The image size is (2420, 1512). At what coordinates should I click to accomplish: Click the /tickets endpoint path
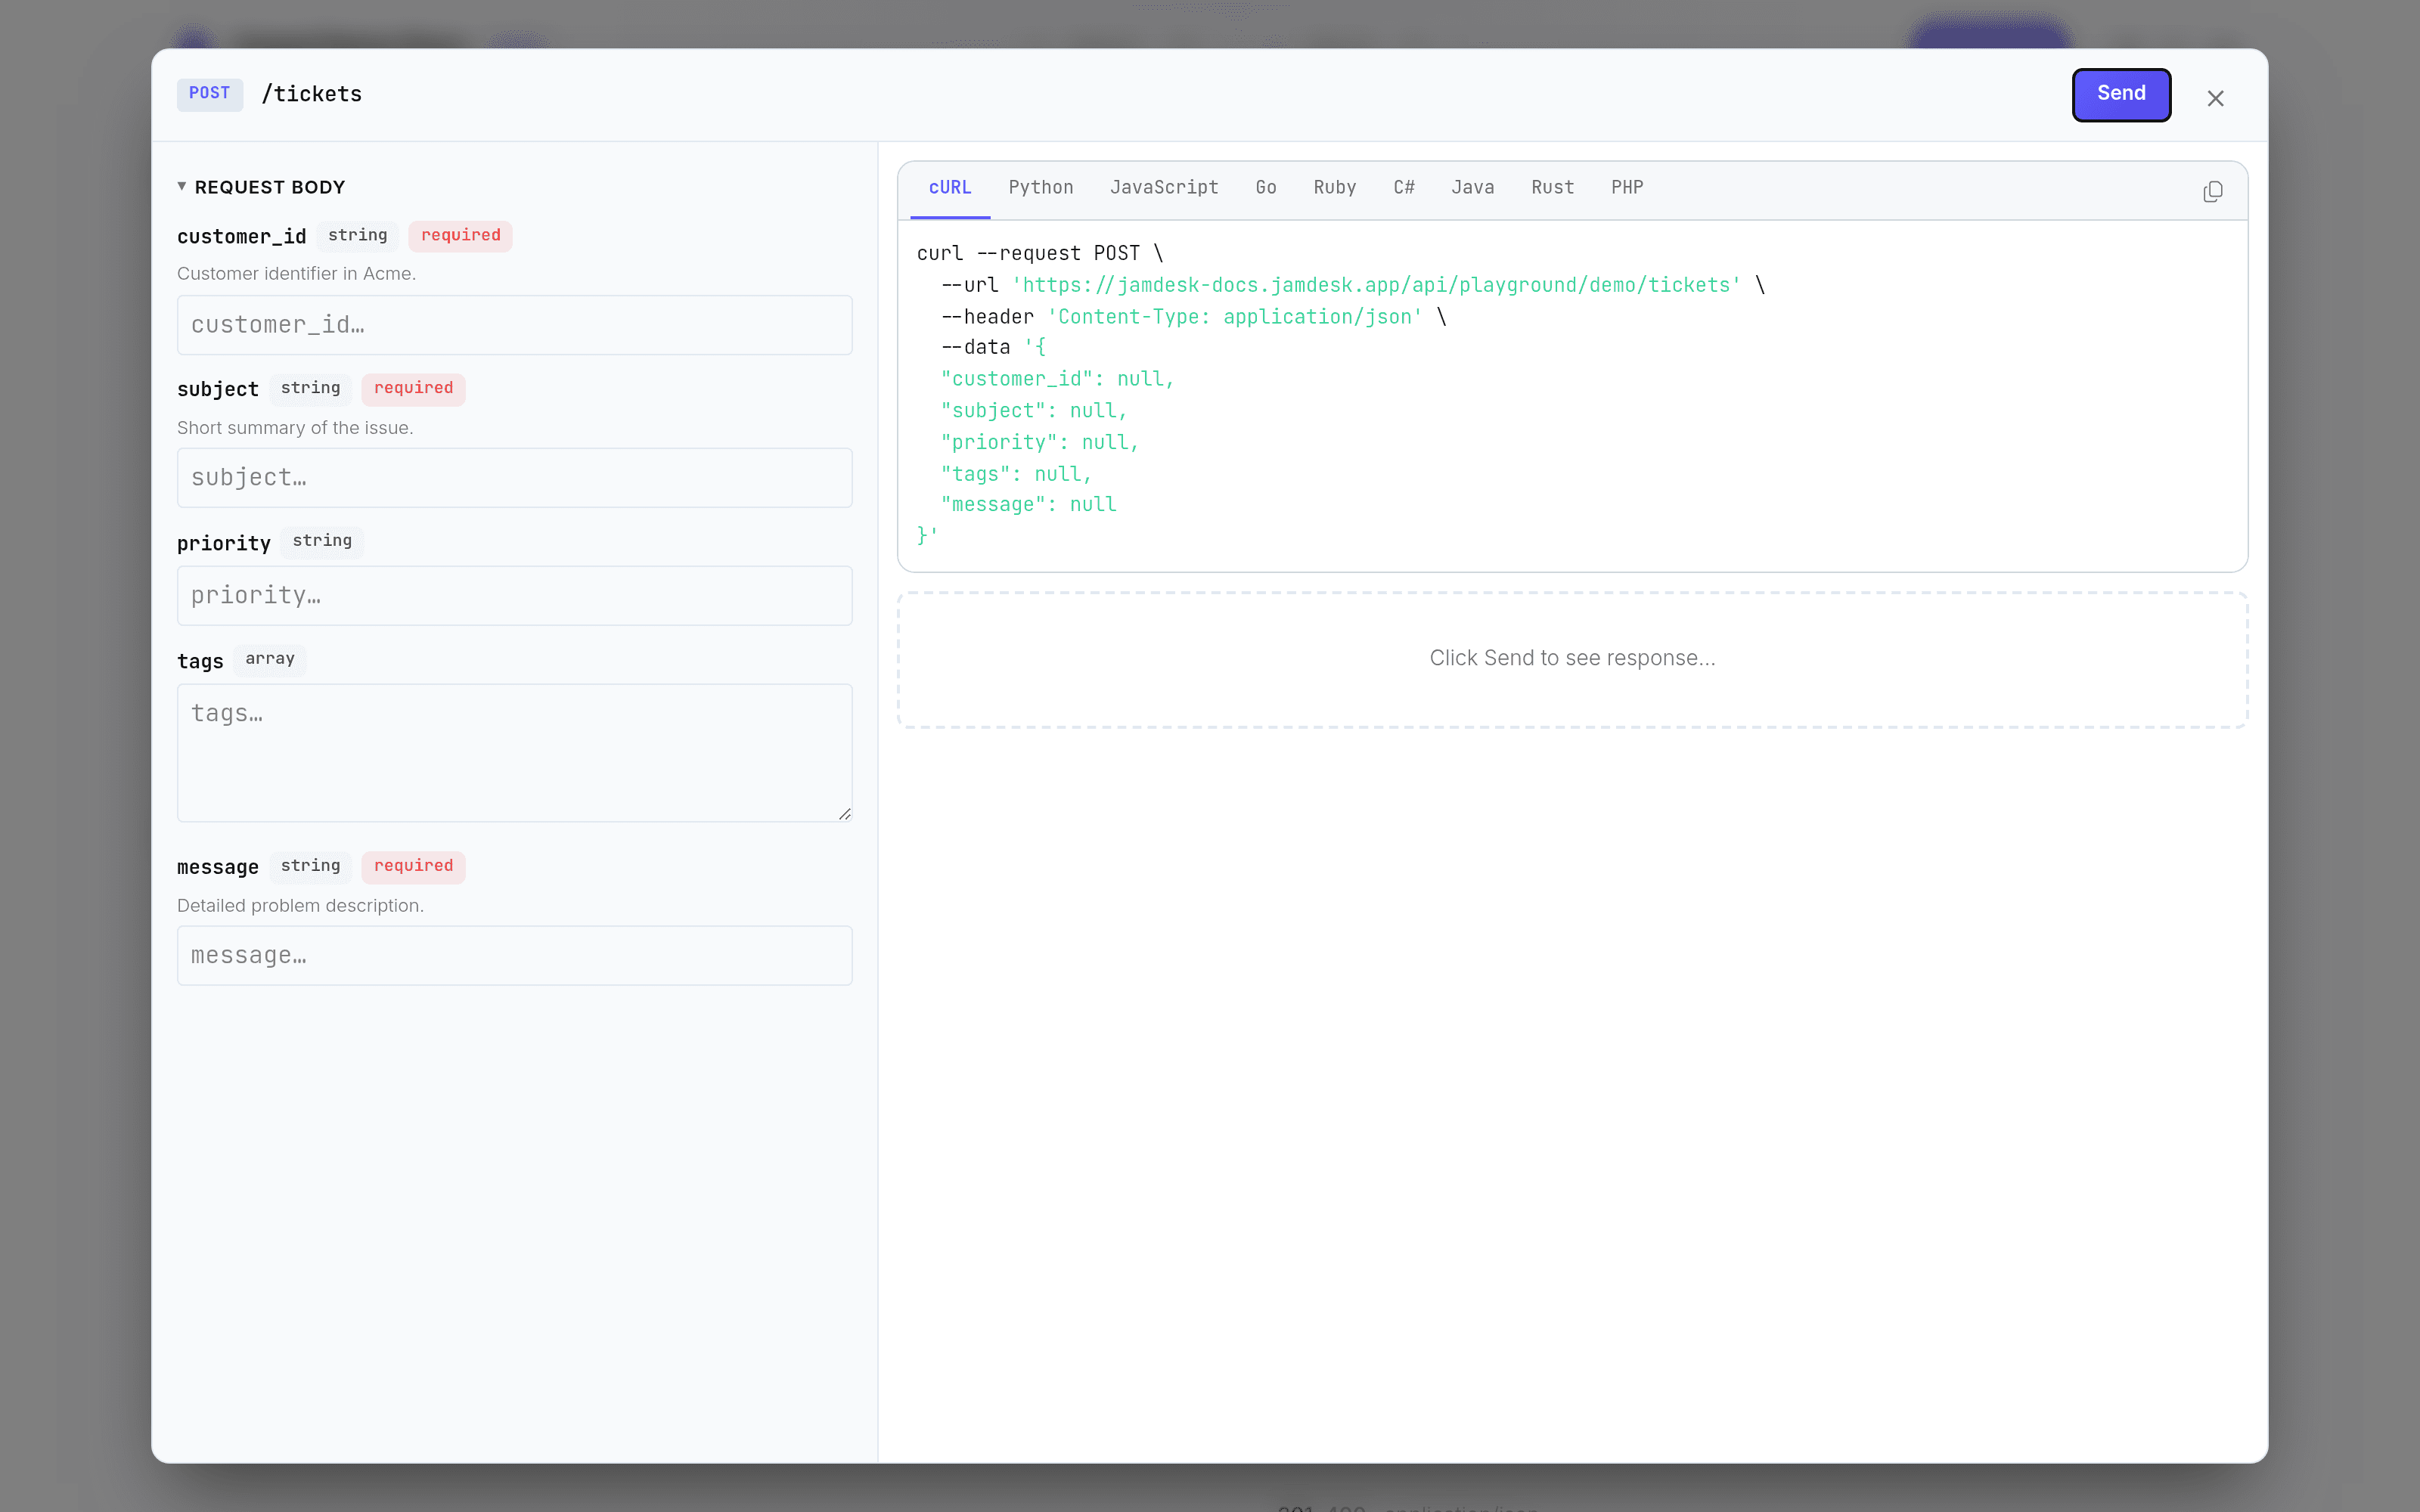coord(312,95)
